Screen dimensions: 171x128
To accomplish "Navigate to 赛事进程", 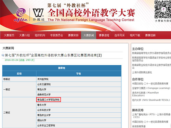I will [x=104, y=35].
